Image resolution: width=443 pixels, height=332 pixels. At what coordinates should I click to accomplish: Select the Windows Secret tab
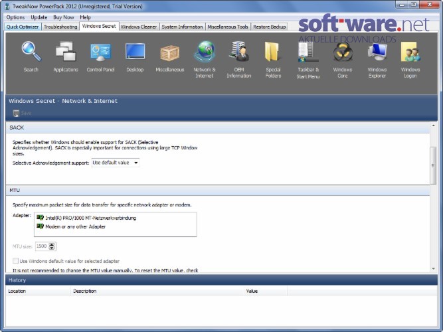click(x=99, y=27)
